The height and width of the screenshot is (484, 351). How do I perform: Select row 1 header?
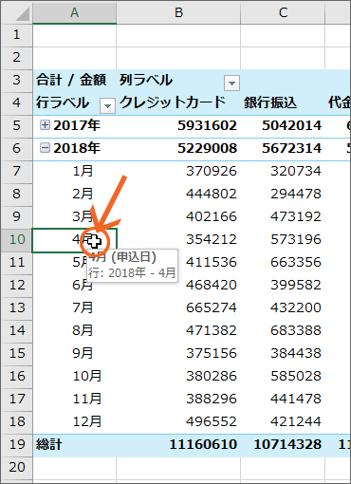[16, 35]
